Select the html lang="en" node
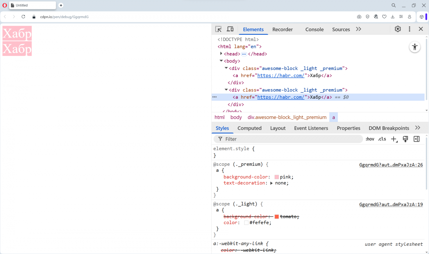 click(240, 46)
